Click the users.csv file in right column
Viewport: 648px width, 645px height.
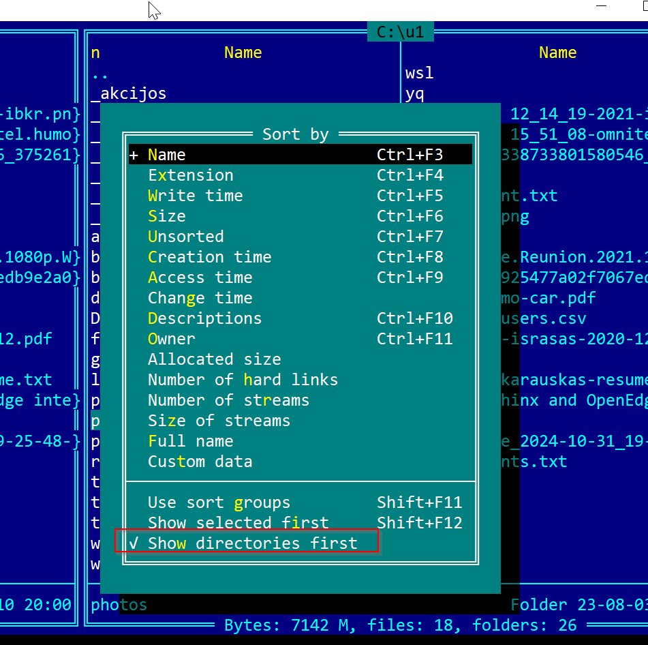(x=543, y=318)
